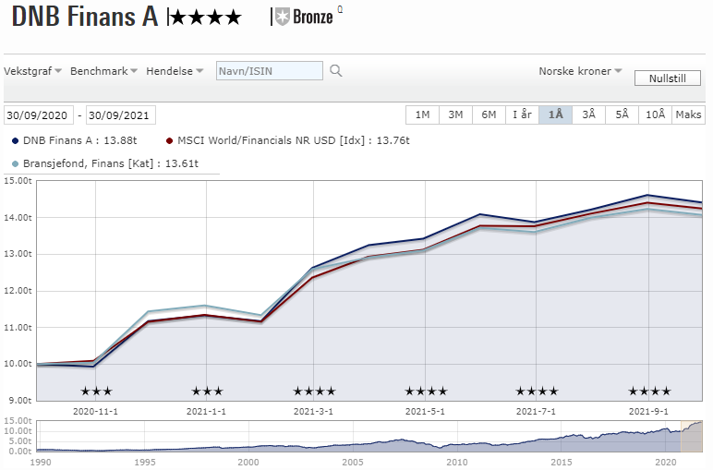Open the Norske kroner currency dropdown
Viewport: 713px width, 470px height.
pos(580,71)
